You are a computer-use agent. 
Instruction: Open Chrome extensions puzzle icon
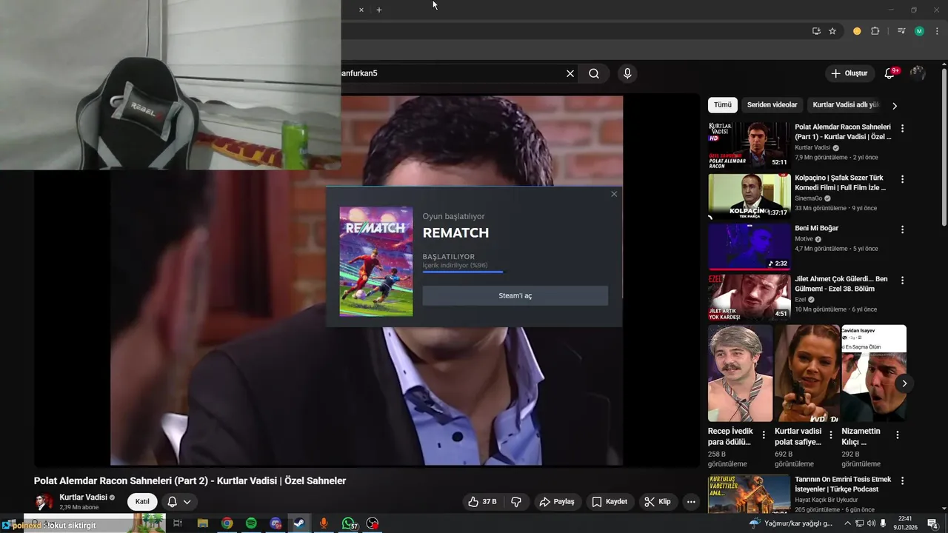point(875,31)
